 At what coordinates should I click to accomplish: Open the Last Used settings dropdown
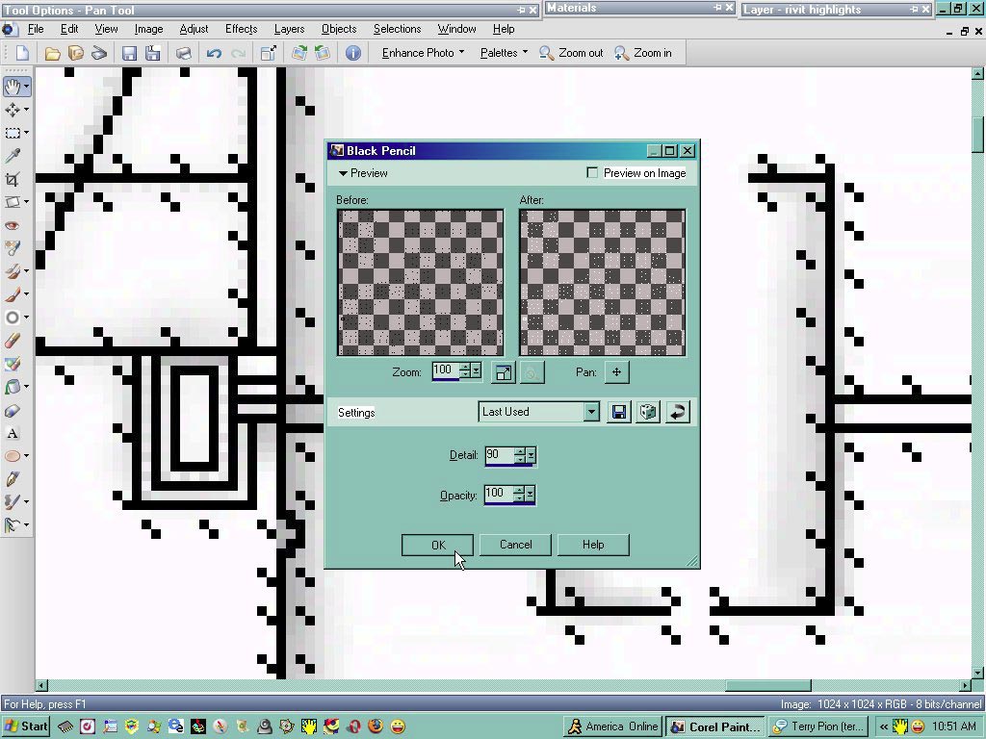click(x=591, y=412)
